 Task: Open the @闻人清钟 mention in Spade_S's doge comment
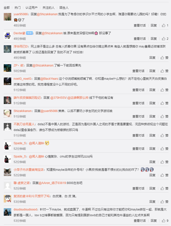[36, 143]
